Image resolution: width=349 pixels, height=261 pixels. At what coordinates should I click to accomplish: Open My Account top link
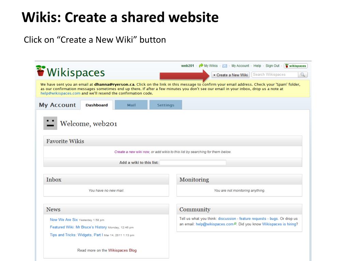(240, 66)
